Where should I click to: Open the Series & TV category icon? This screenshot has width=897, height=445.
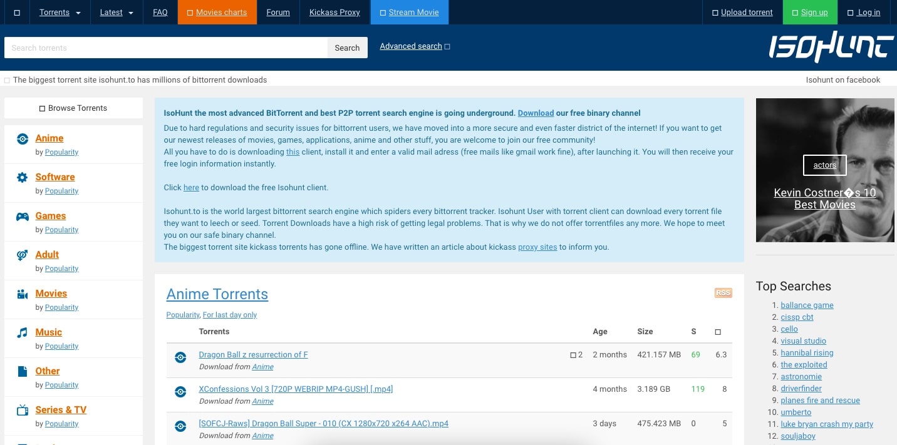point(23,410)
